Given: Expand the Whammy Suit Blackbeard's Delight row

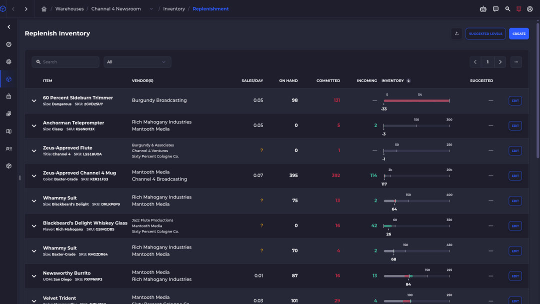Looking at the screenshot, I should [34, 201].
